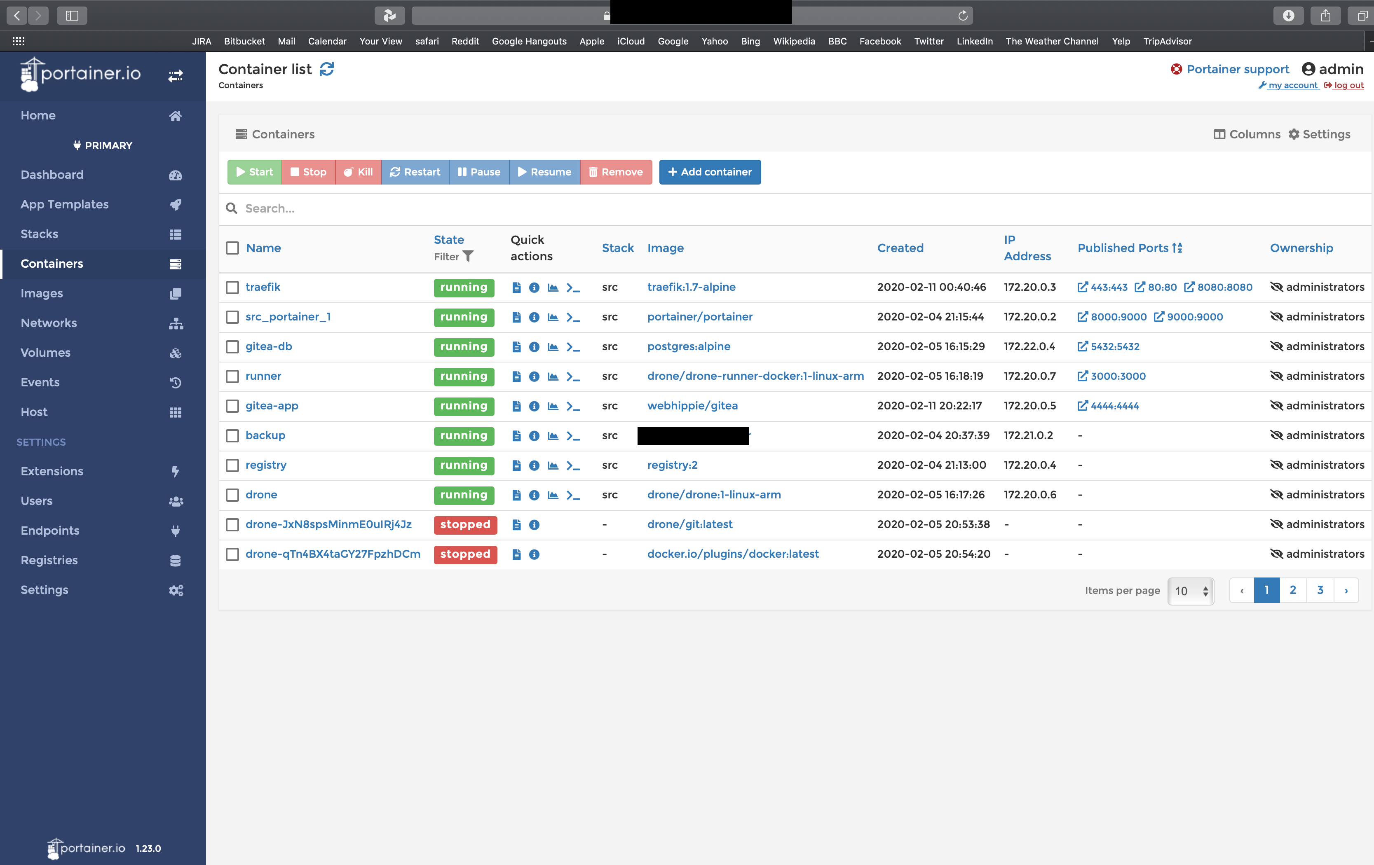Image resolution: width=1374 pixels, height=865 pixels.
Task: Open inspect icon for drone-qTn4BX4taGY27FpzhDCm
Action: (534, 554)
